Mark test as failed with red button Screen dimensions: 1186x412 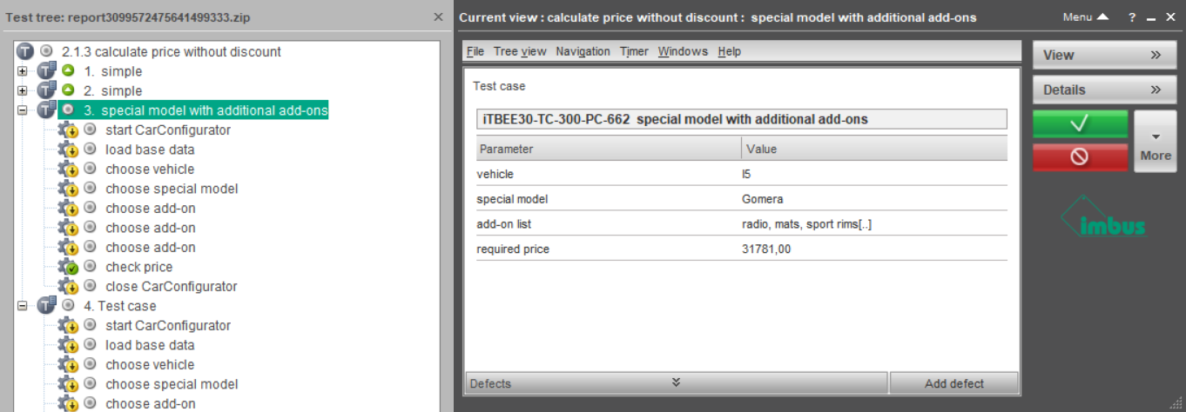pyautogui.click(x=1080, y=157)
